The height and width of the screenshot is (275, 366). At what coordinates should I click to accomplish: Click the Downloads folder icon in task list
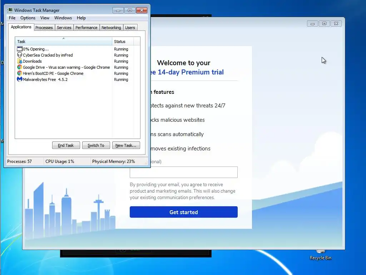tap(20, 61)
